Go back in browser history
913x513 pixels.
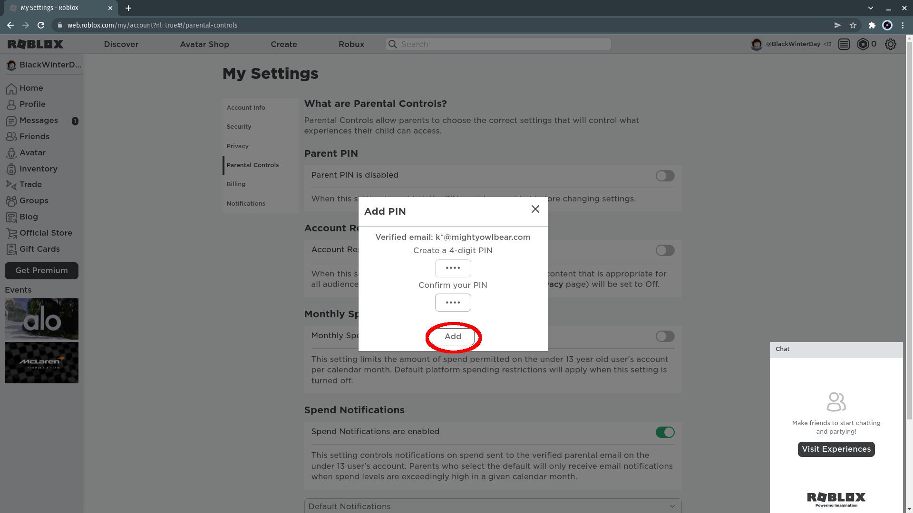10,25
